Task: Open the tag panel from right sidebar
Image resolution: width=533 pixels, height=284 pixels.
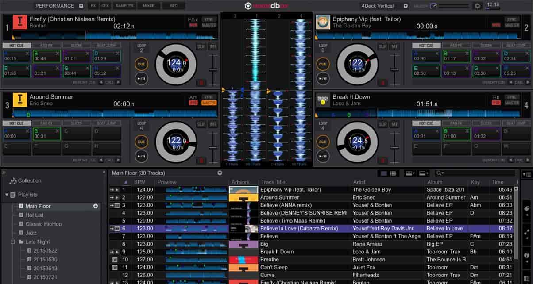Action: 527,208
